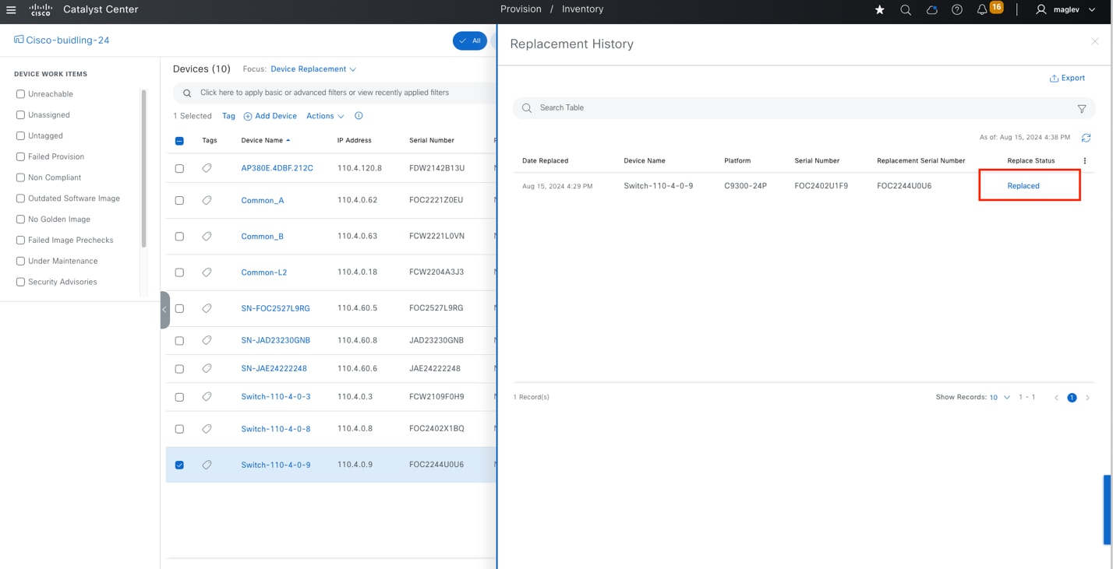
Task: Uncheck the Switch-110-4-0-9 row checkbox
Action: [x=179, y=465]
